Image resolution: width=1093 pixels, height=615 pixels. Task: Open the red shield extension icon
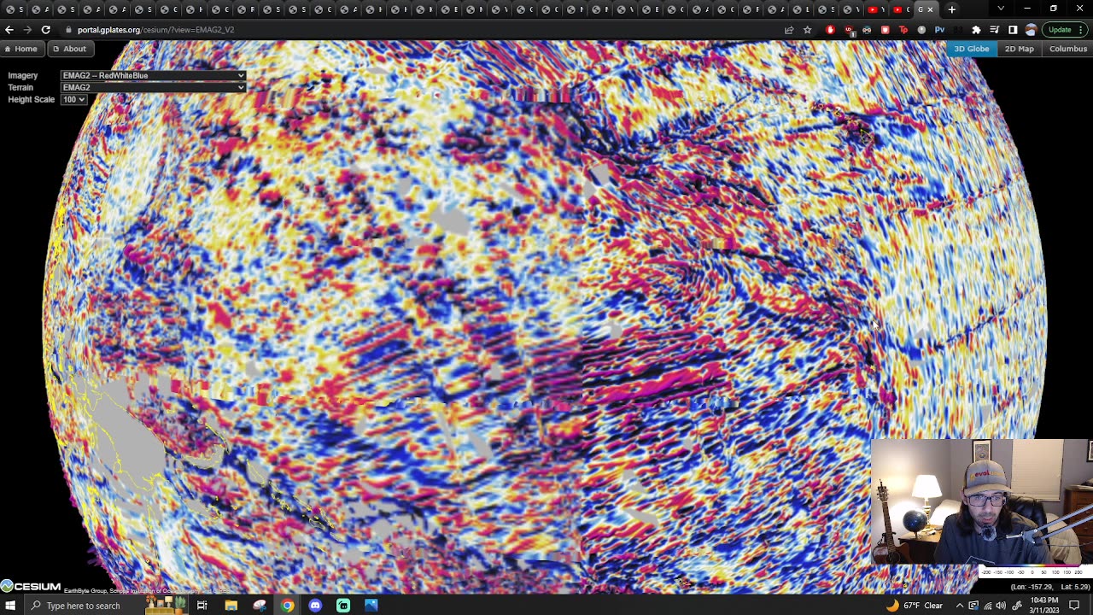[x=885, y=30]
